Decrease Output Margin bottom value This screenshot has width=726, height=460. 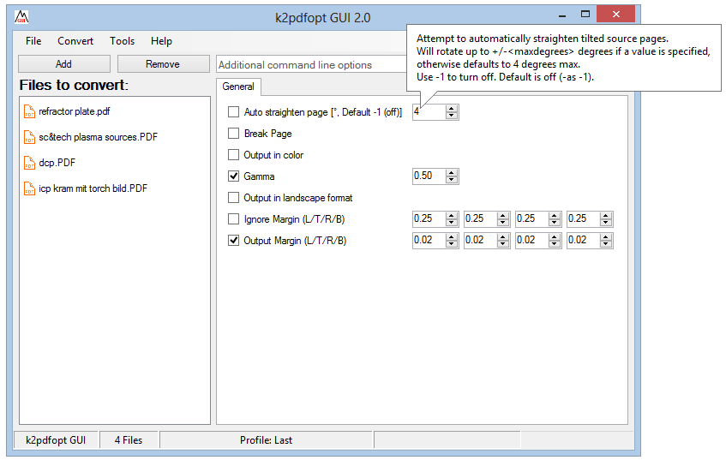coord(606,244)
